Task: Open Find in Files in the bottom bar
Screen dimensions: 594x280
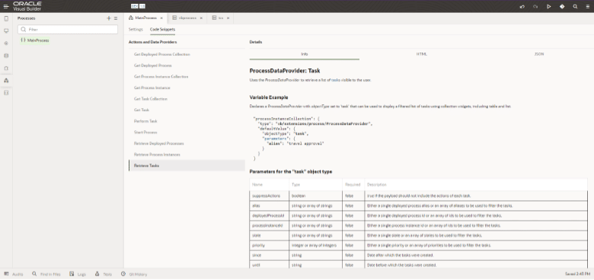Action: (x=46, y=274)
